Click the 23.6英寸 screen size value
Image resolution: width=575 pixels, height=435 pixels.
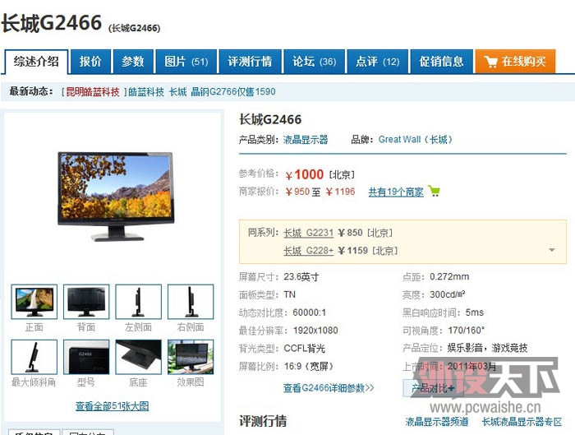coord(301,277)
